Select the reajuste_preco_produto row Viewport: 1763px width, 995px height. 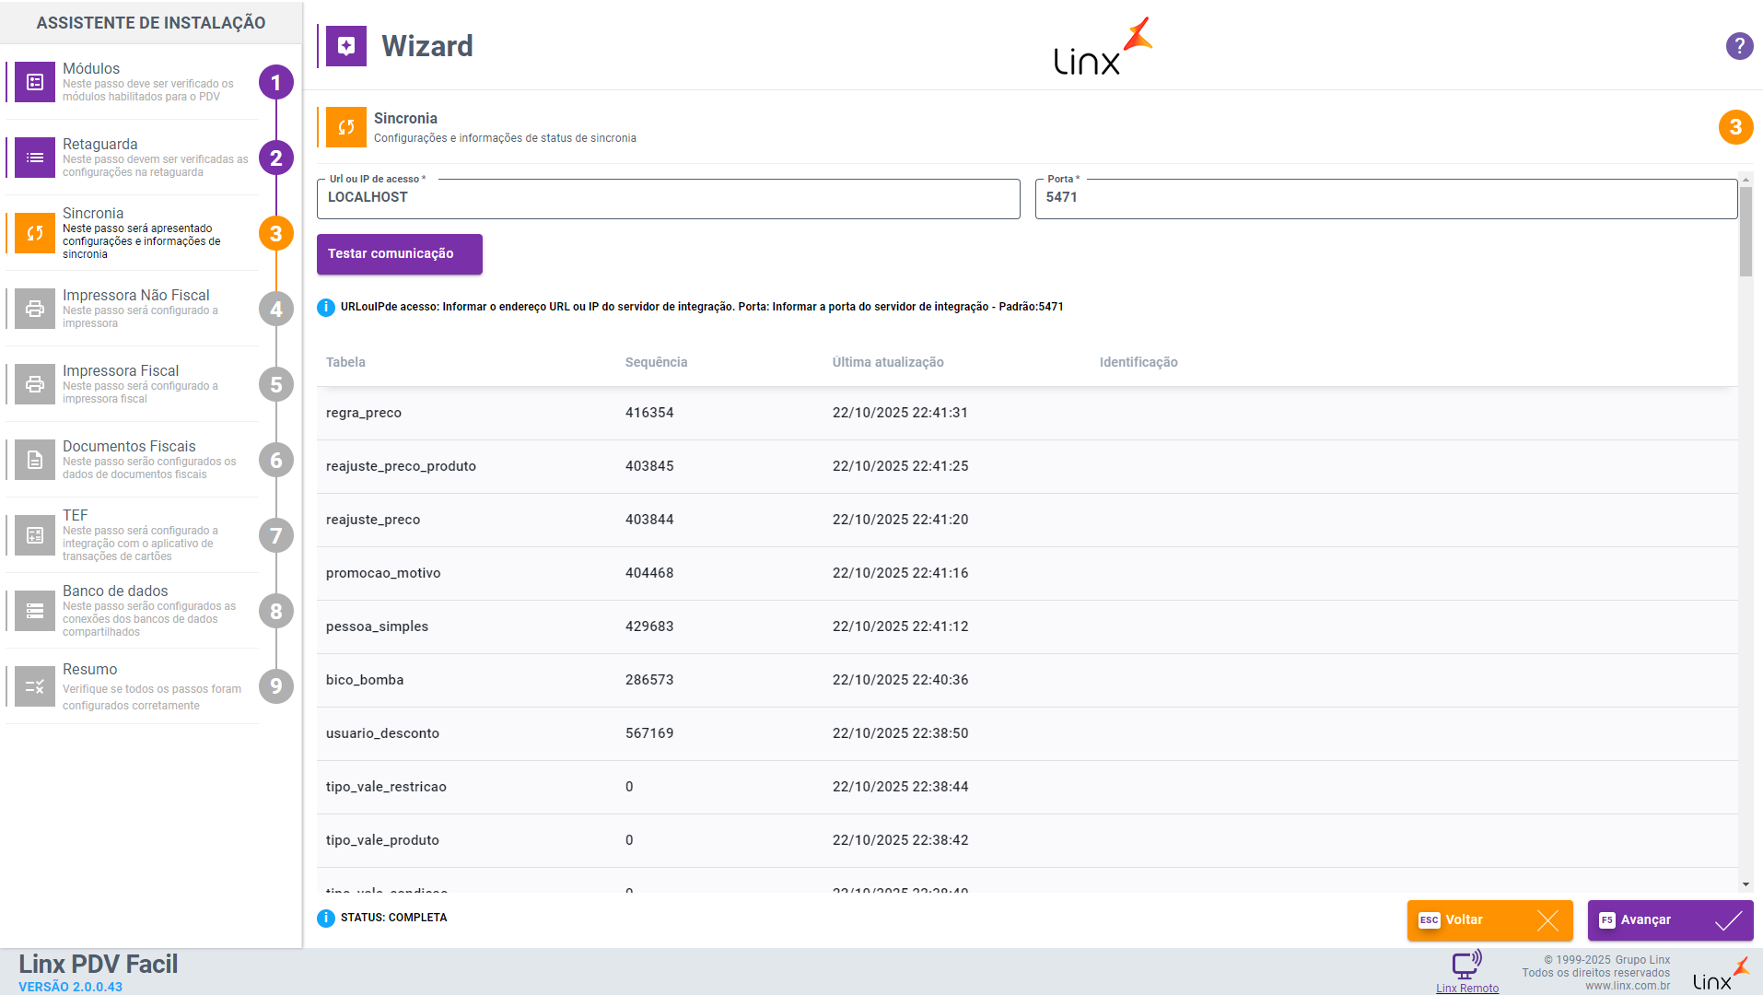[1027, 466]
